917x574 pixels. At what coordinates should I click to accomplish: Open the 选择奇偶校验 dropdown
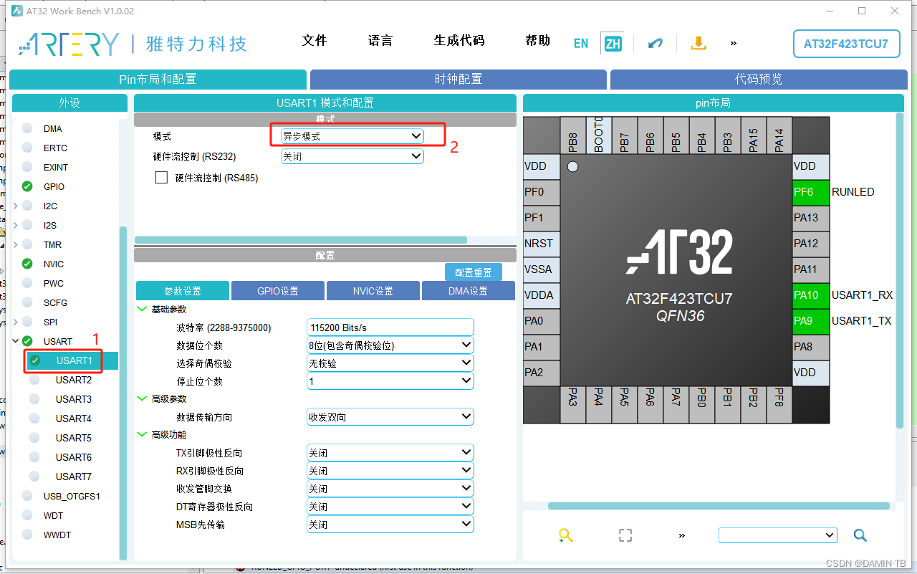pos(390,363)
